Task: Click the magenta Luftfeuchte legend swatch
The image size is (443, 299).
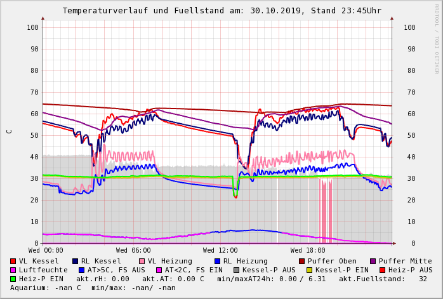Action: pos(13,270)
